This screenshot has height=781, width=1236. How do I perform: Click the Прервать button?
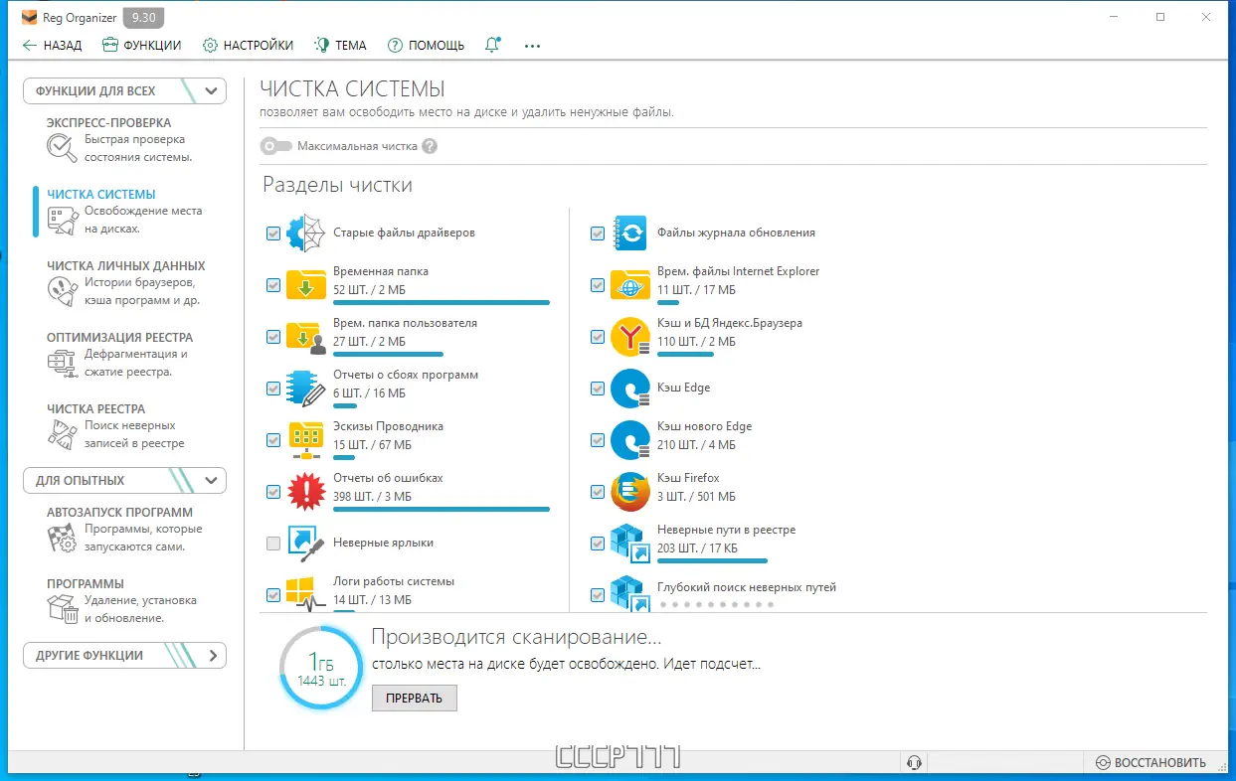pyautogui.click(x=415, y=699)
